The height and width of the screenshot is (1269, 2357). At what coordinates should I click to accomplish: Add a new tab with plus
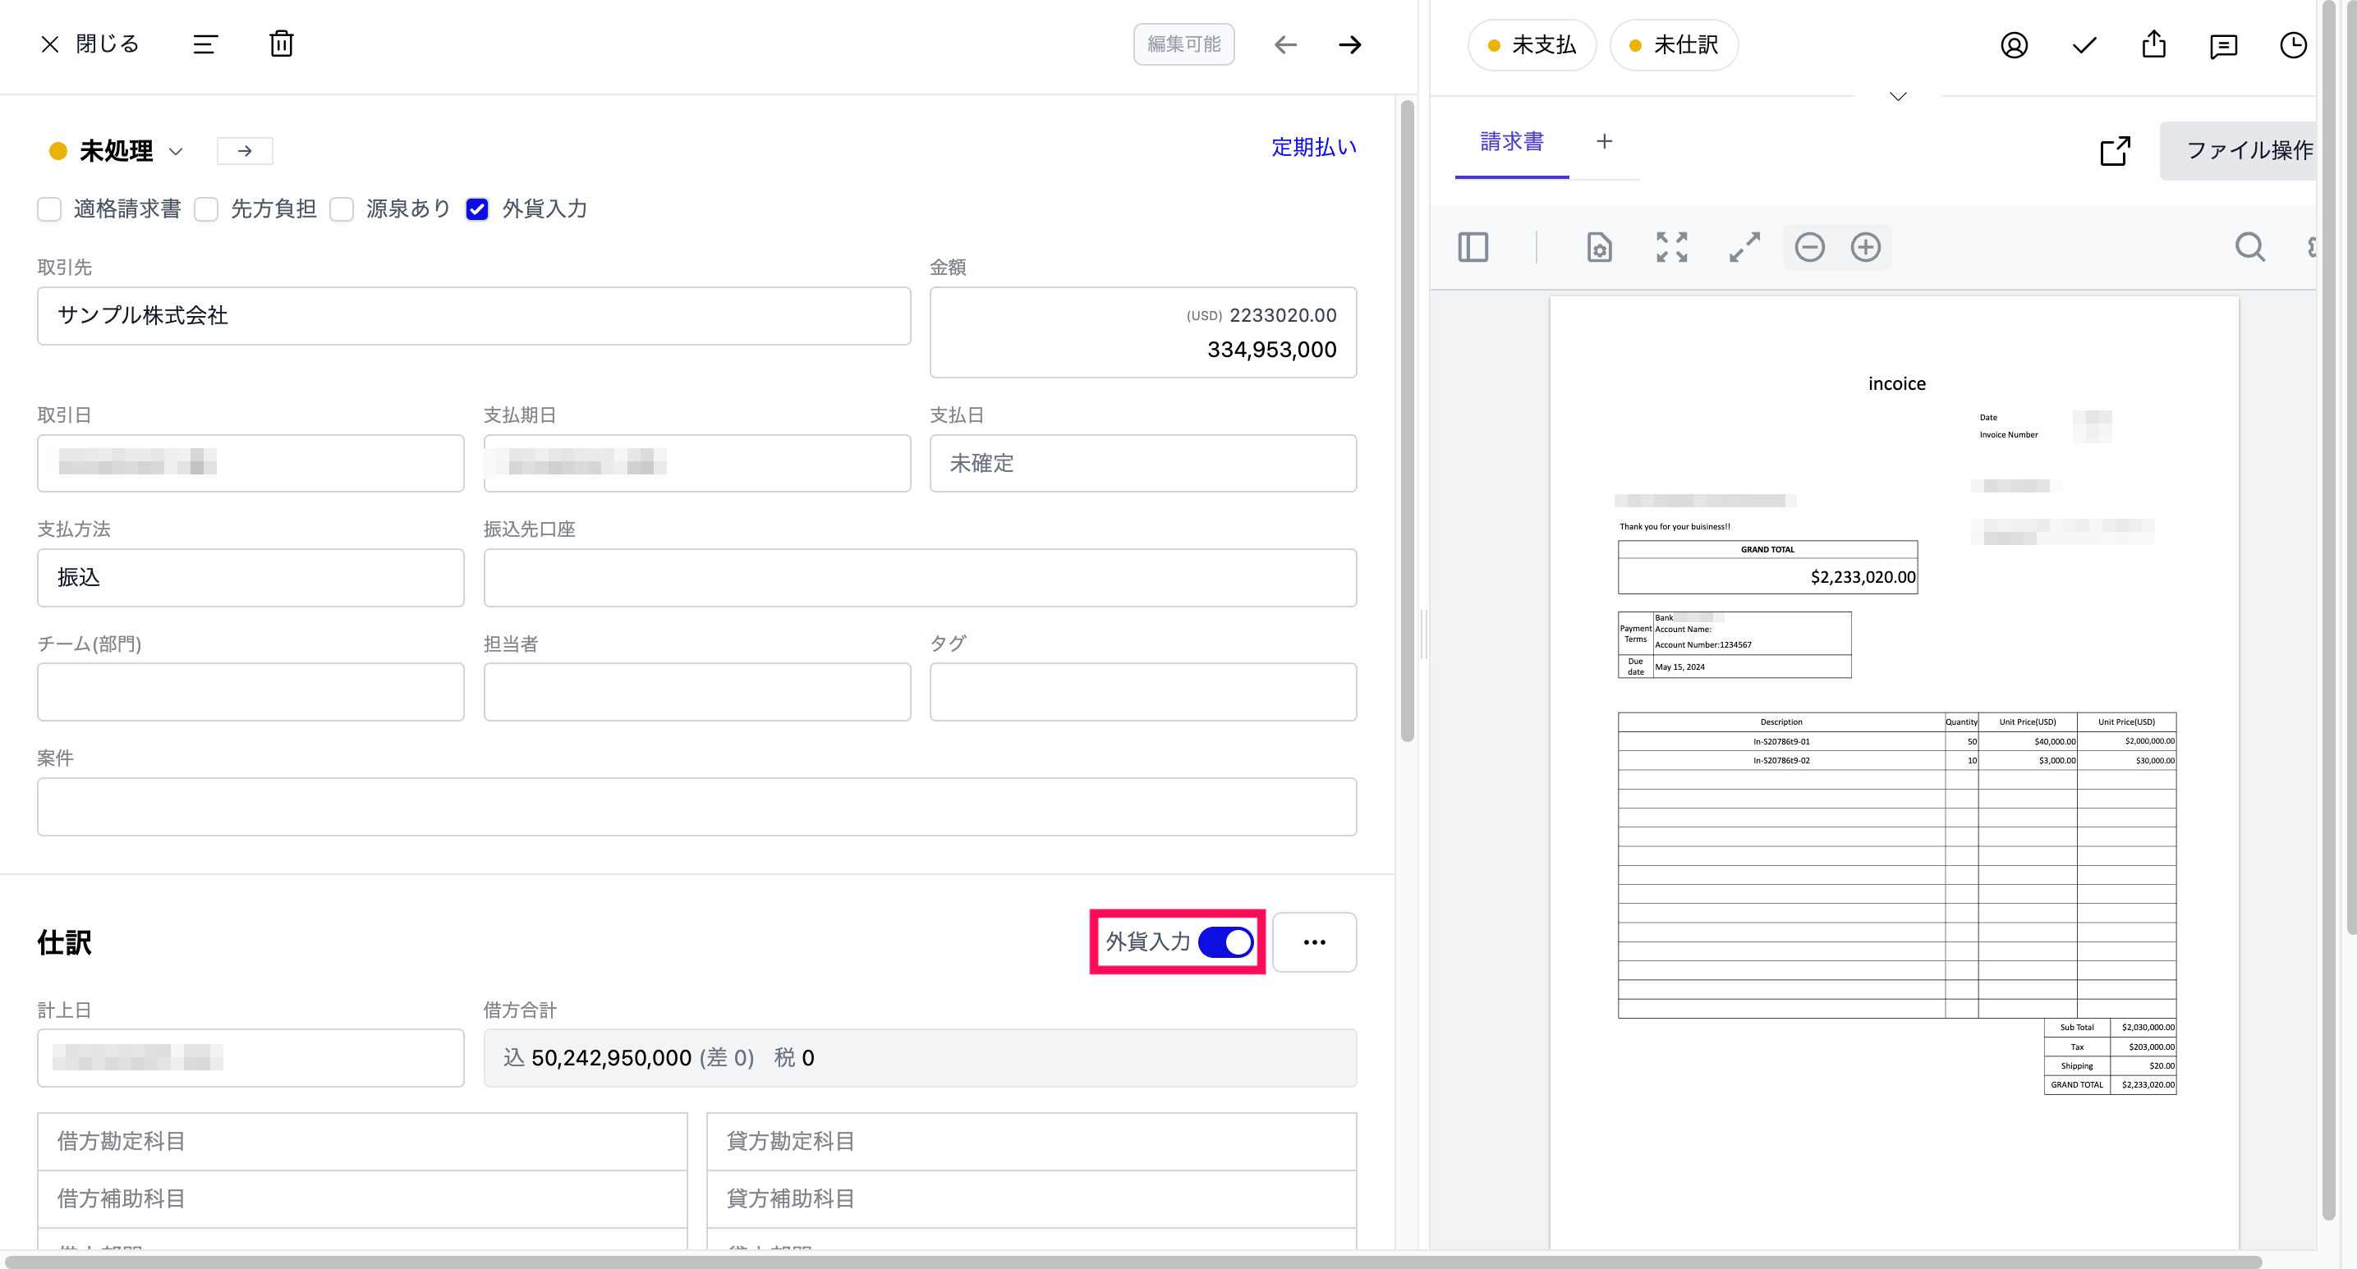[1604, 142]
